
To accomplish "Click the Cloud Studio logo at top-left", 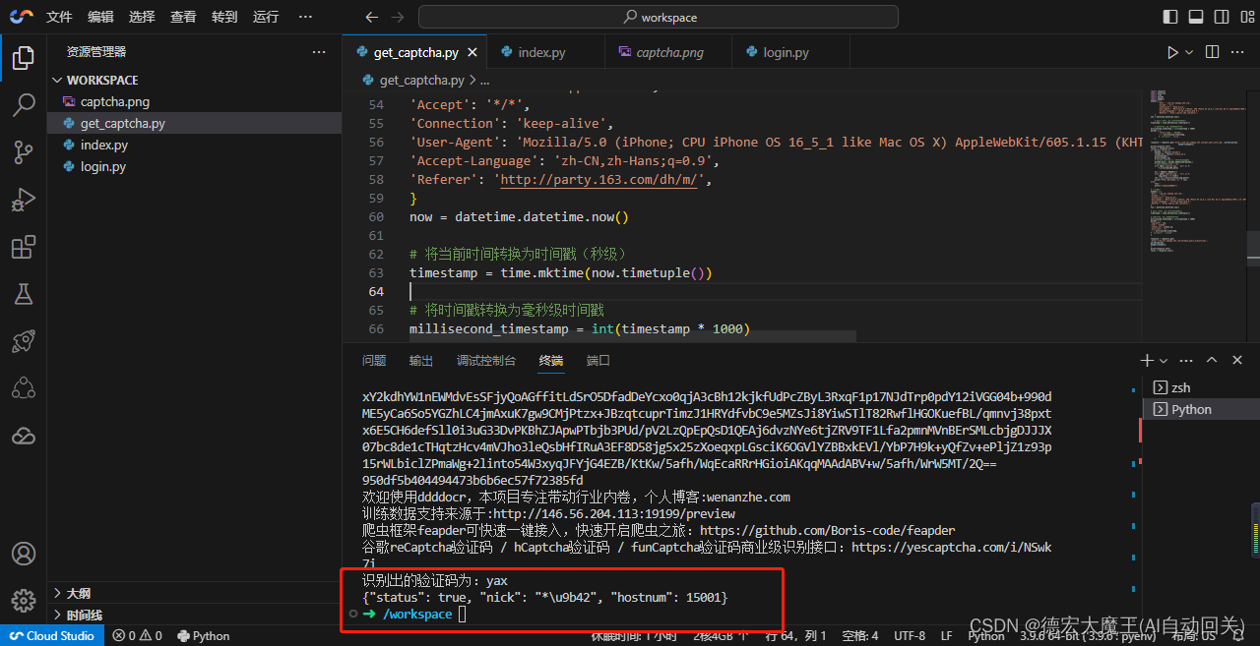I will tap(22, 17).
